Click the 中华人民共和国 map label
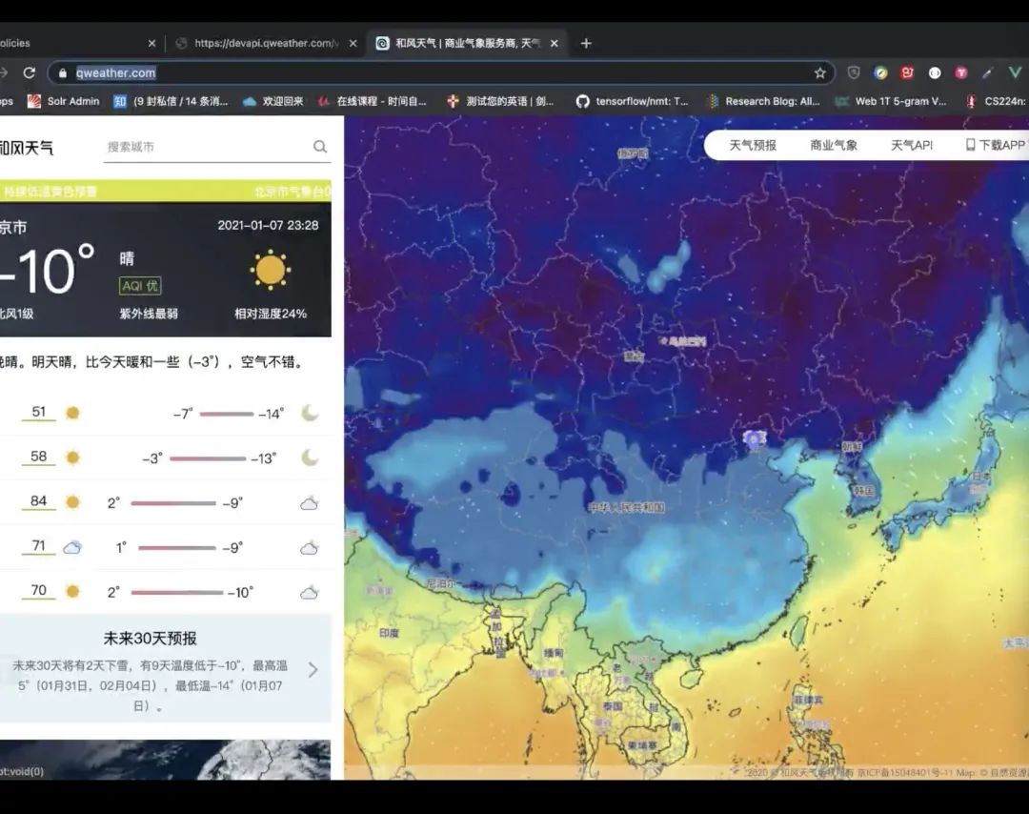 (626, 507)
